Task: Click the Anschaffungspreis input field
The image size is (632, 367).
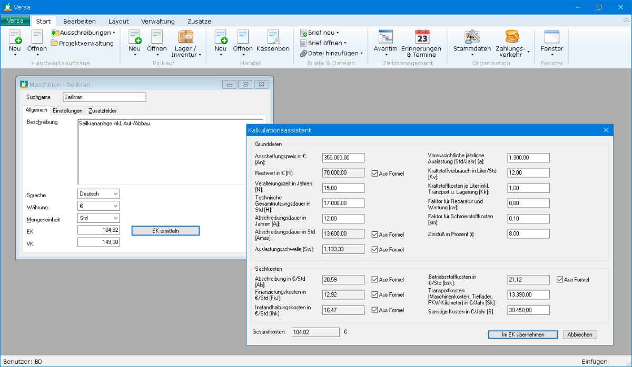Action: click(343, 158)
